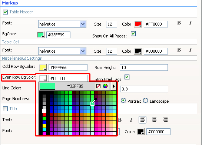The image size is (202, 145).
Task: Open Table Header font helvetica dropdown
Action: pos(62,24)
